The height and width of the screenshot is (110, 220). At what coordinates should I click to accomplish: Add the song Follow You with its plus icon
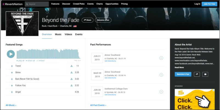click(x=12, y=85)
